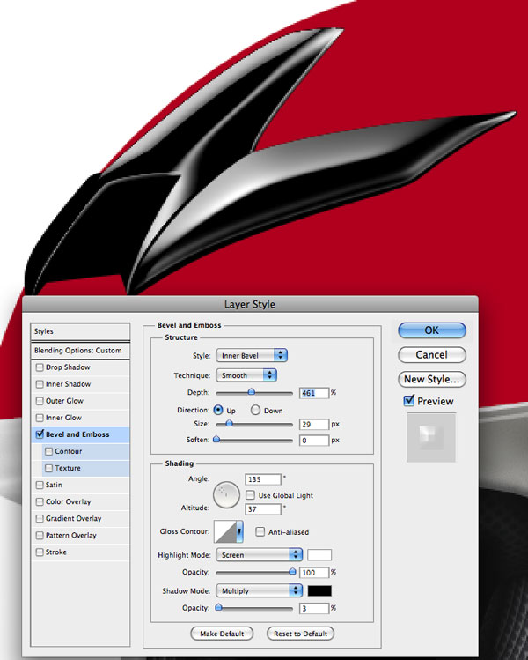
Task: Open the white highlight color swatch
Action: coord(319,555)
